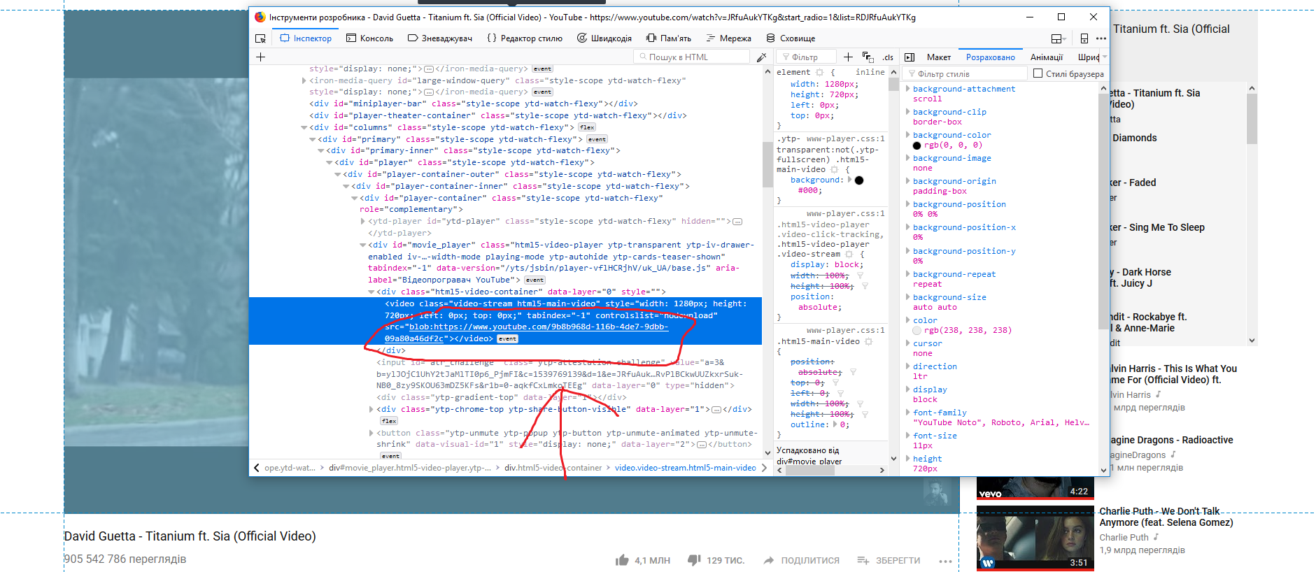The image size is (1316, 572).
Task: Expand the background shorthand arrow in rules
Action: [850, 180]
